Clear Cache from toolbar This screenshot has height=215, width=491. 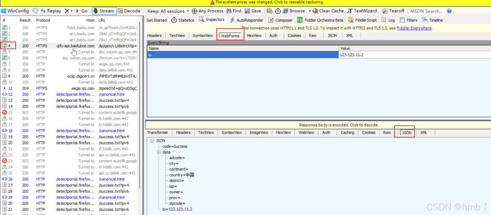click(x=328, y=11)
